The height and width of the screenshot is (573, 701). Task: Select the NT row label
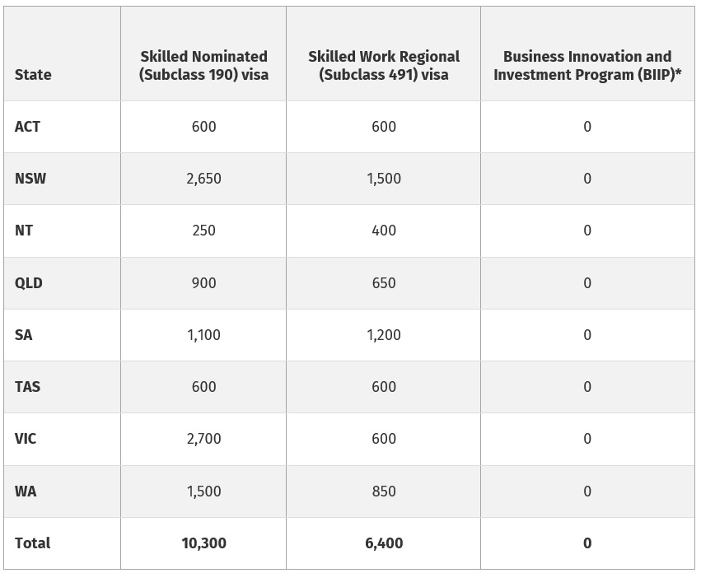(24, 231)
